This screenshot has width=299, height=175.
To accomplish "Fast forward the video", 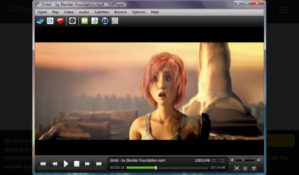I will [x=87, y=164].
